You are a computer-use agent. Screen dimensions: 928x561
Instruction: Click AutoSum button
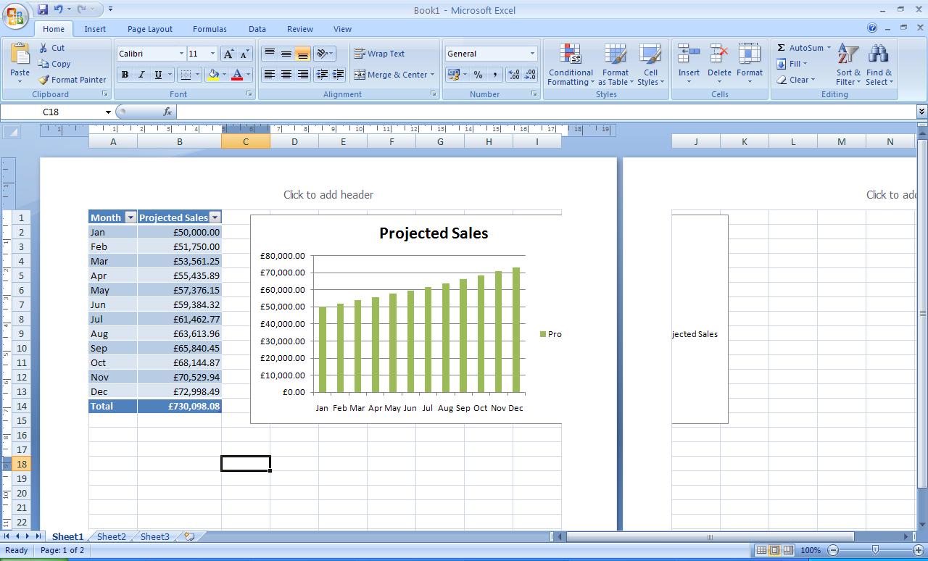803,48
